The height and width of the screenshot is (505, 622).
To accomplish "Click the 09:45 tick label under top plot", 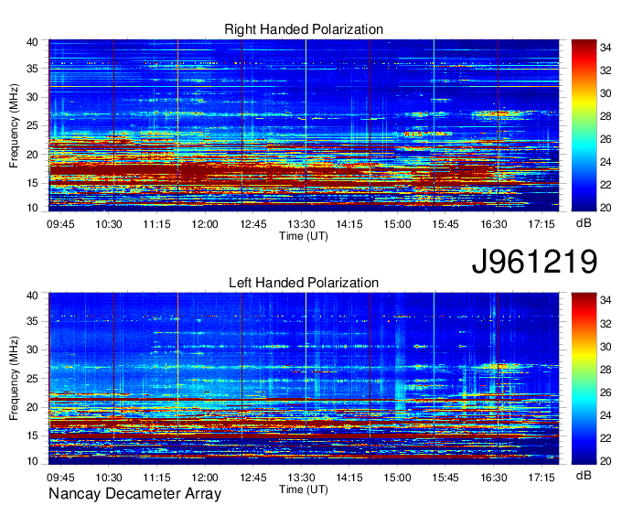I will [60, 224].
